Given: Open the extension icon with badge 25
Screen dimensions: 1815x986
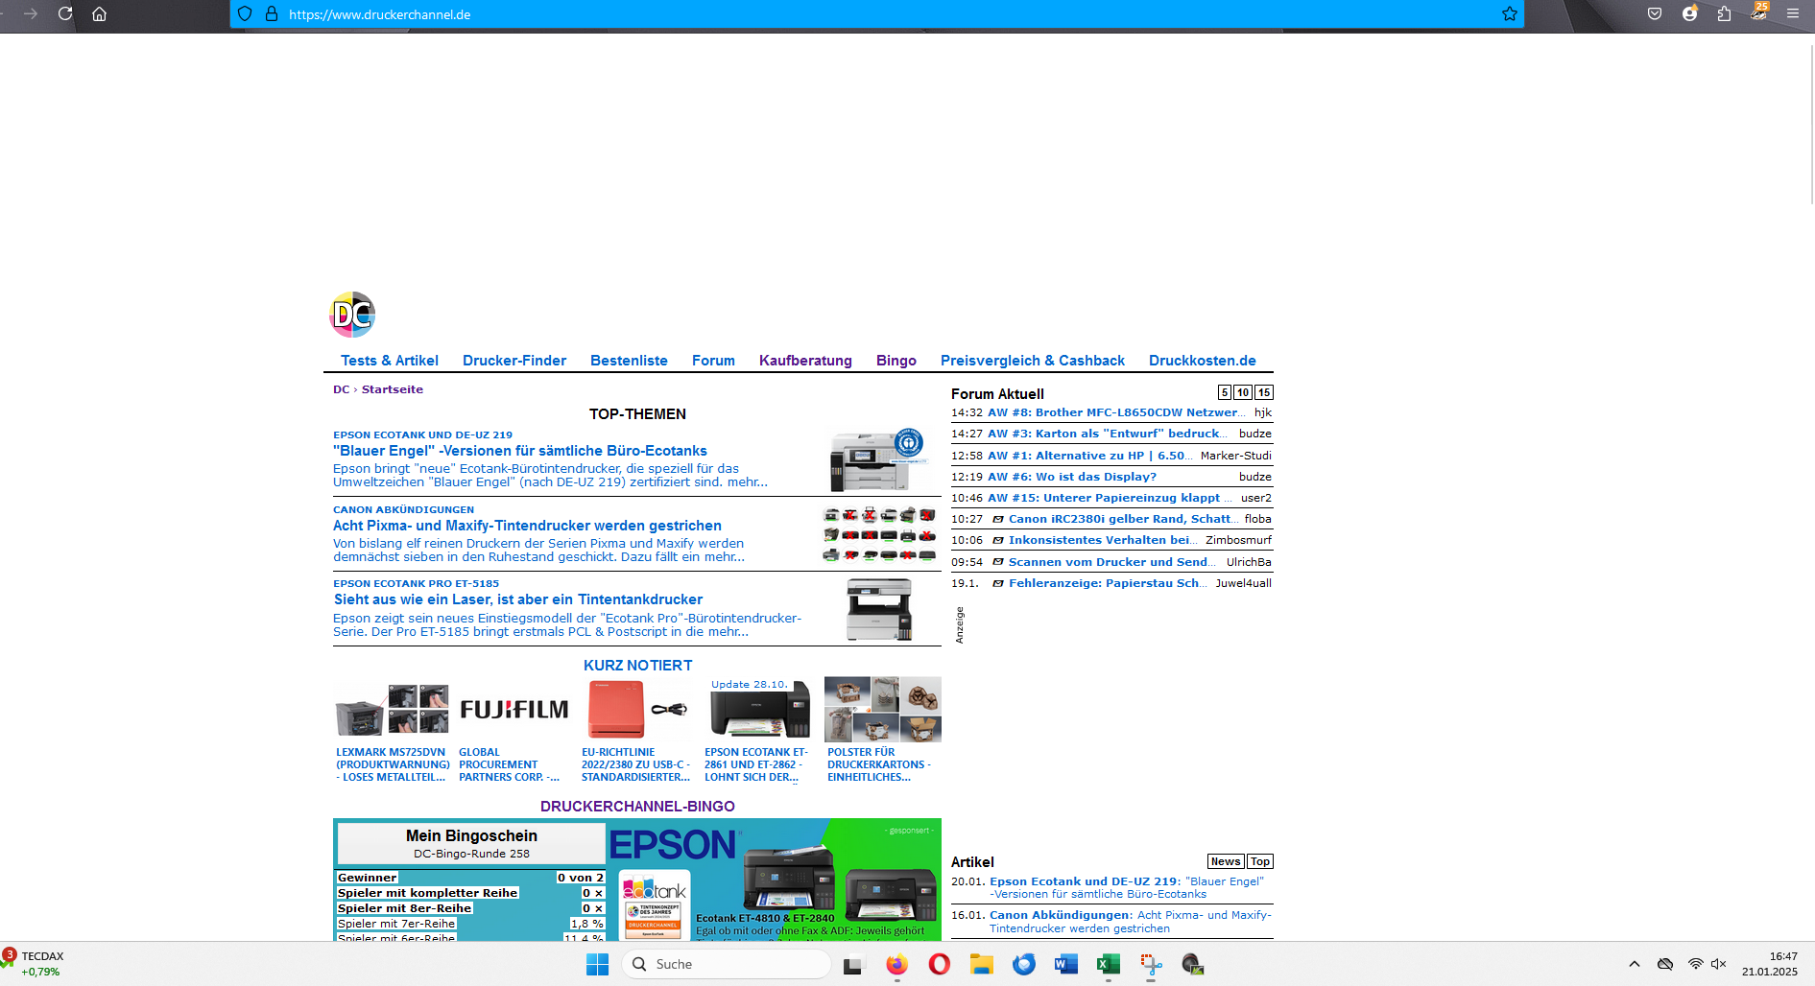Looking at the screenshot, I should tap(1758, 12).
